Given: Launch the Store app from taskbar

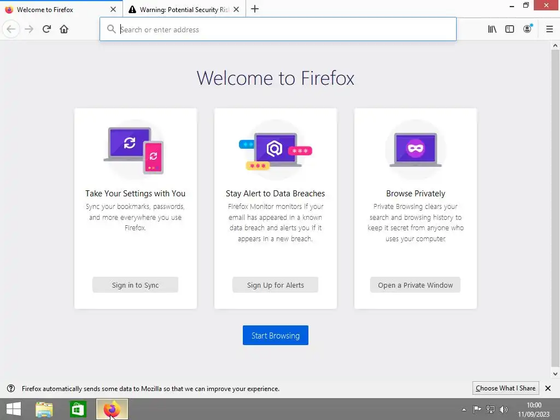Looking at the screenshot, I should click(x=78, y=409).
